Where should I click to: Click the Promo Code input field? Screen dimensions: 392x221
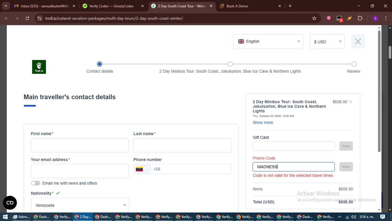point(293,167)
